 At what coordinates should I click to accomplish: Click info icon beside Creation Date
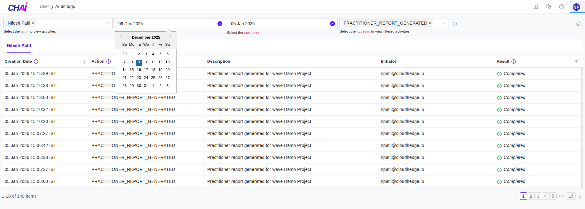coord(36,61)
